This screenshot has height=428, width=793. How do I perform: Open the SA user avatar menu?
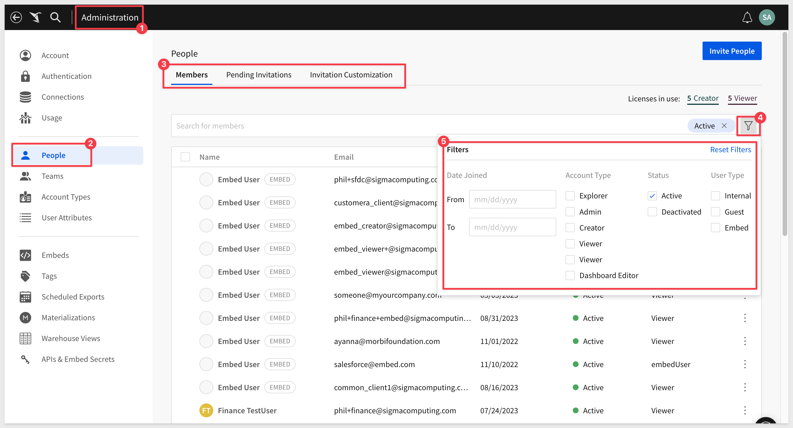[767, 17]
